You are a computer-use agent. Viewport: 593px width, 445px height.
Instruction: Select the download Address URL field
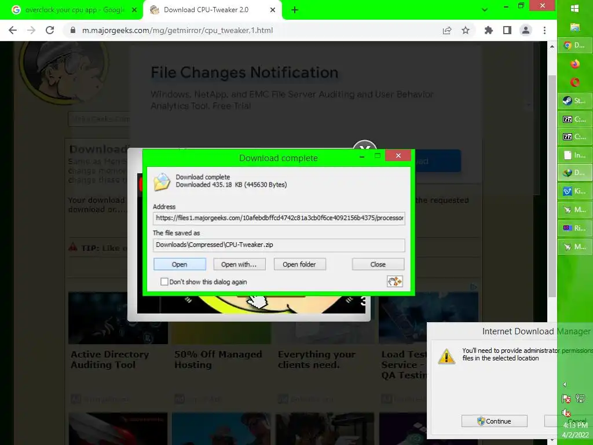(279, 218)
